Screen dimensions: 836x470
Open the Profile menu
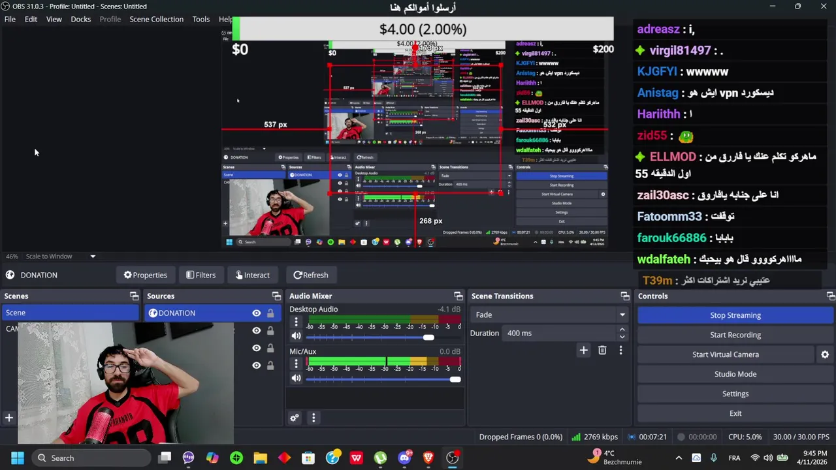110,20
